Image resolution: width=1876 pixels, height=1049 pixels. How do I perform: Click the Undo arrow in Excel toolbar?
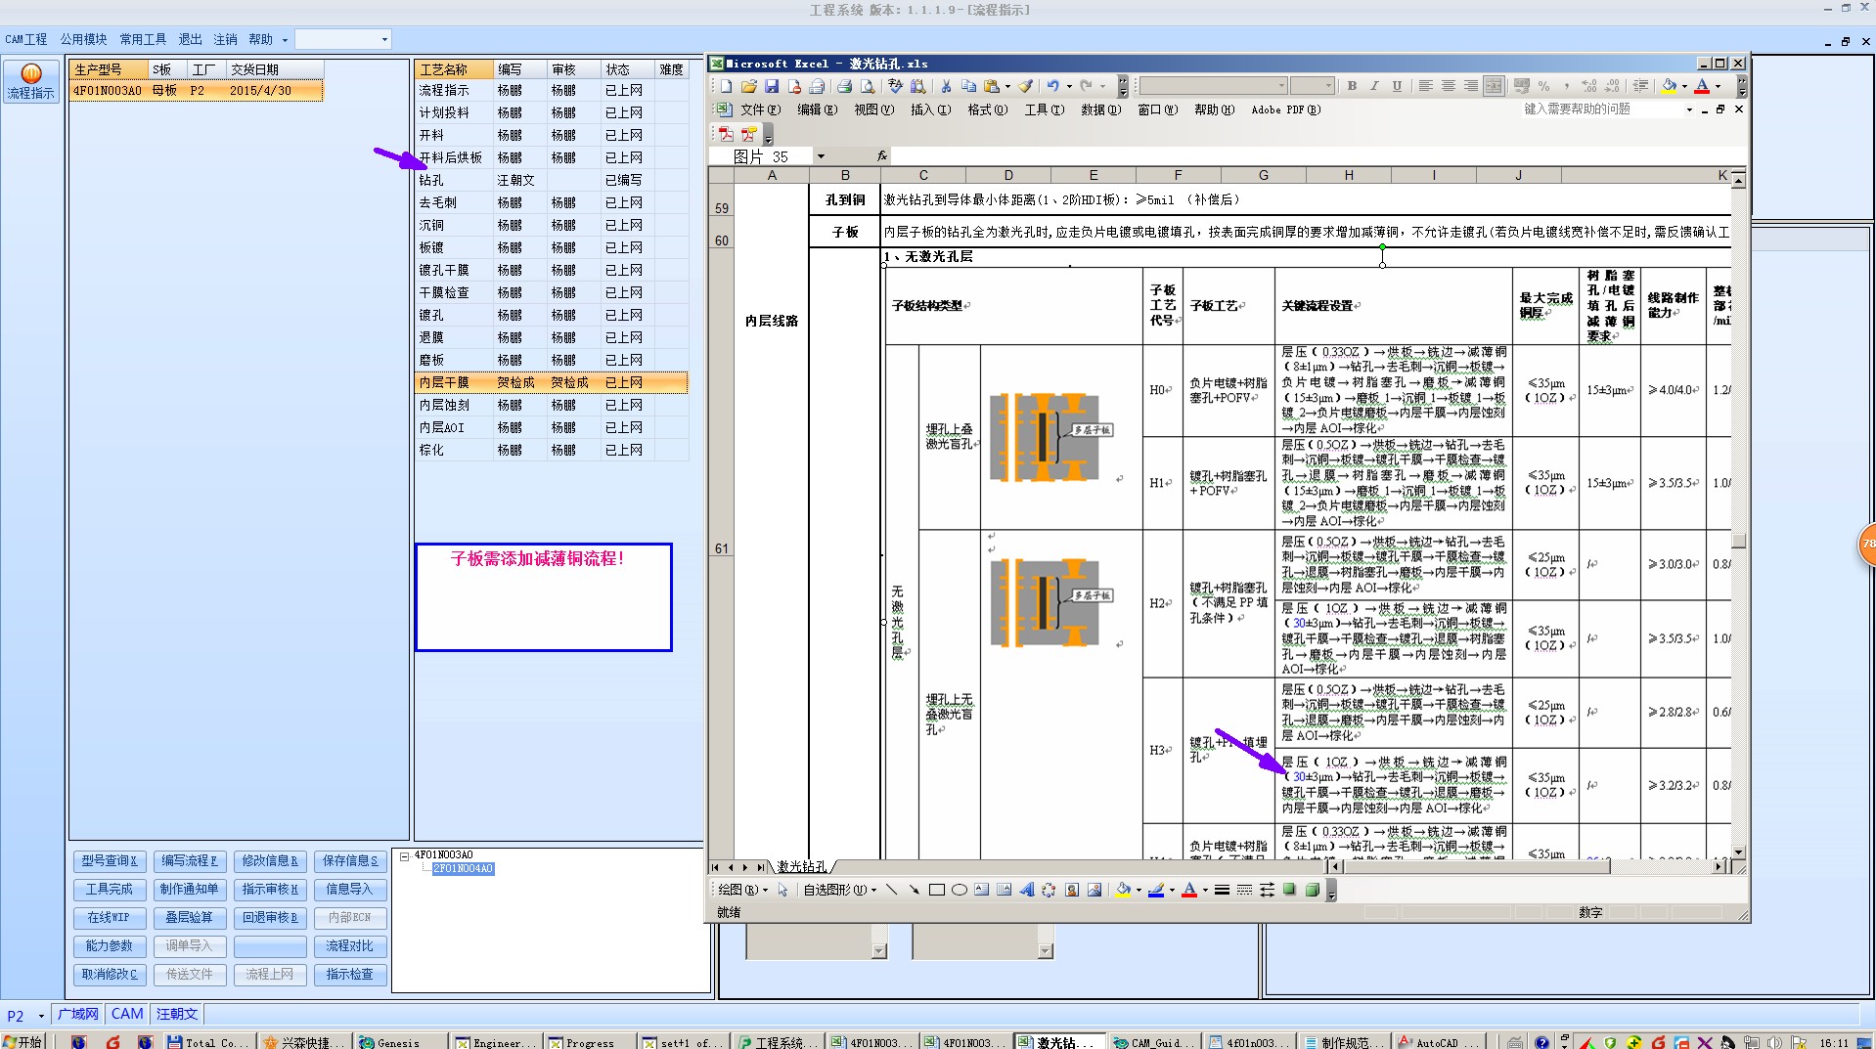(1052, 86)
